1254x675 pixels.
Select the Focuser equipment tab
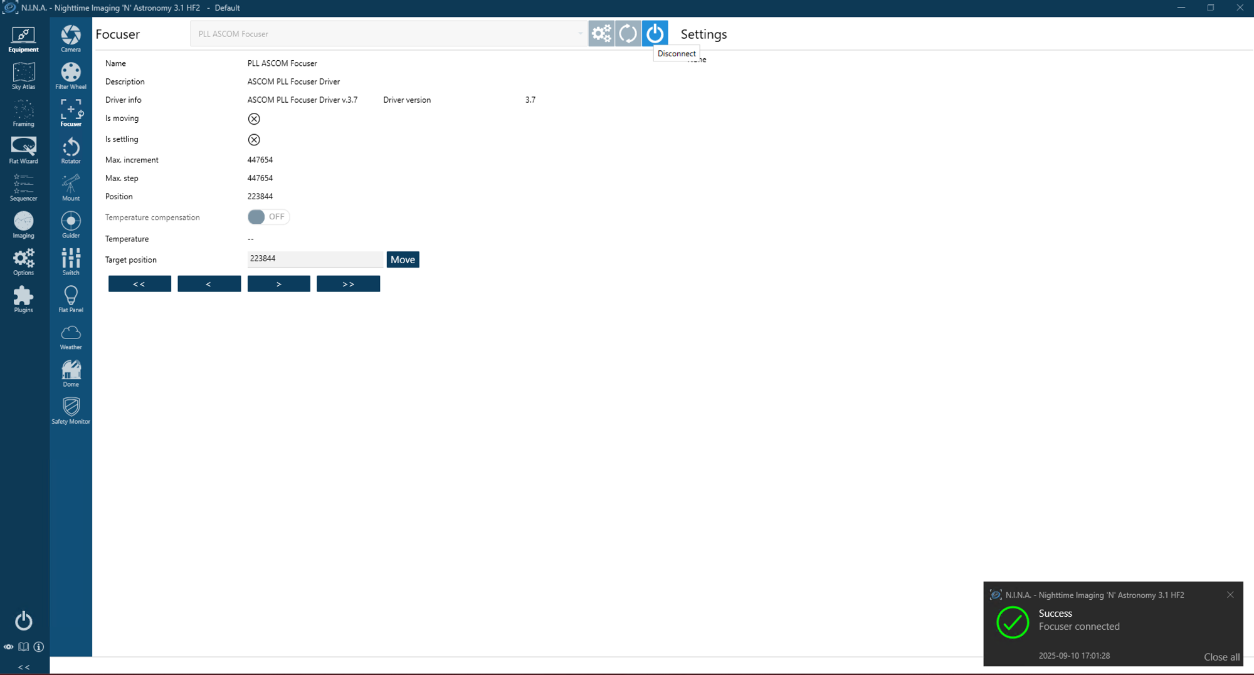tap(71, 113)
